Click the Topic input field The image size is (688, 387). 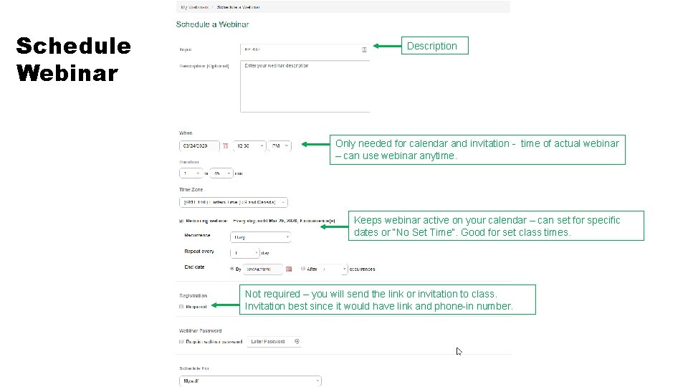[305, 49]
